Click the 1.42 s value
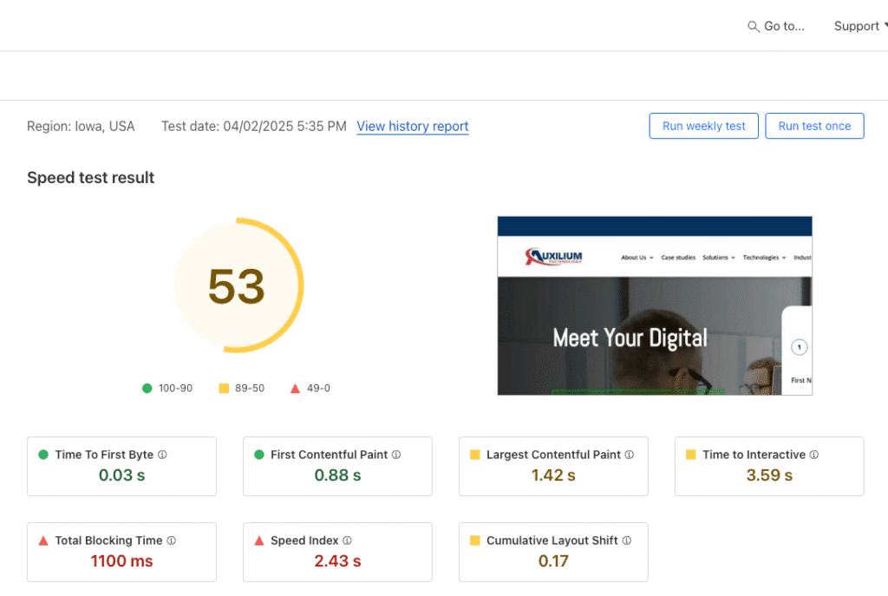 (x=553, y=475)
